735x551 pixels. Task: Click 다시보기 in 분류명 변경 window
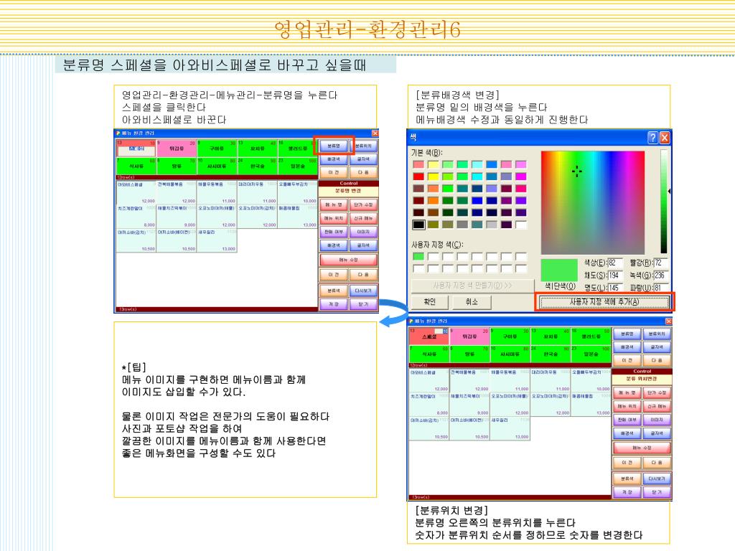point(363,291)
